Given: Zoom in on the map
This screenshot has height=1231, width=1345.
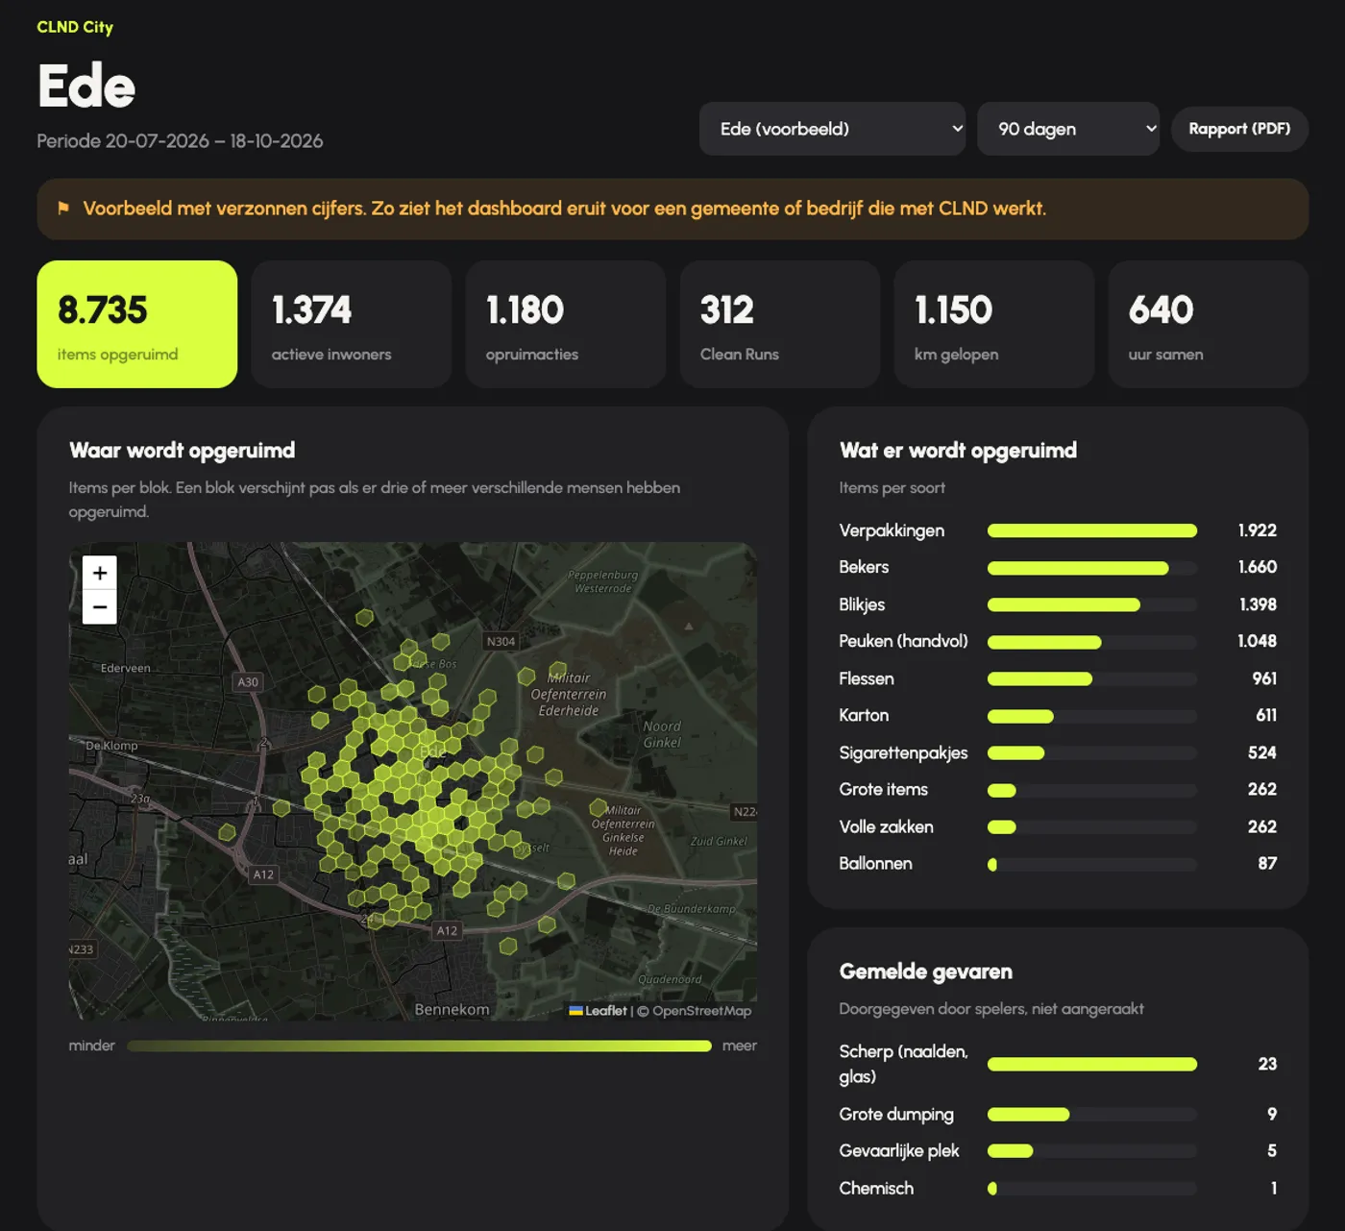Looking at the screenshot, I should (x=100, y=573).
